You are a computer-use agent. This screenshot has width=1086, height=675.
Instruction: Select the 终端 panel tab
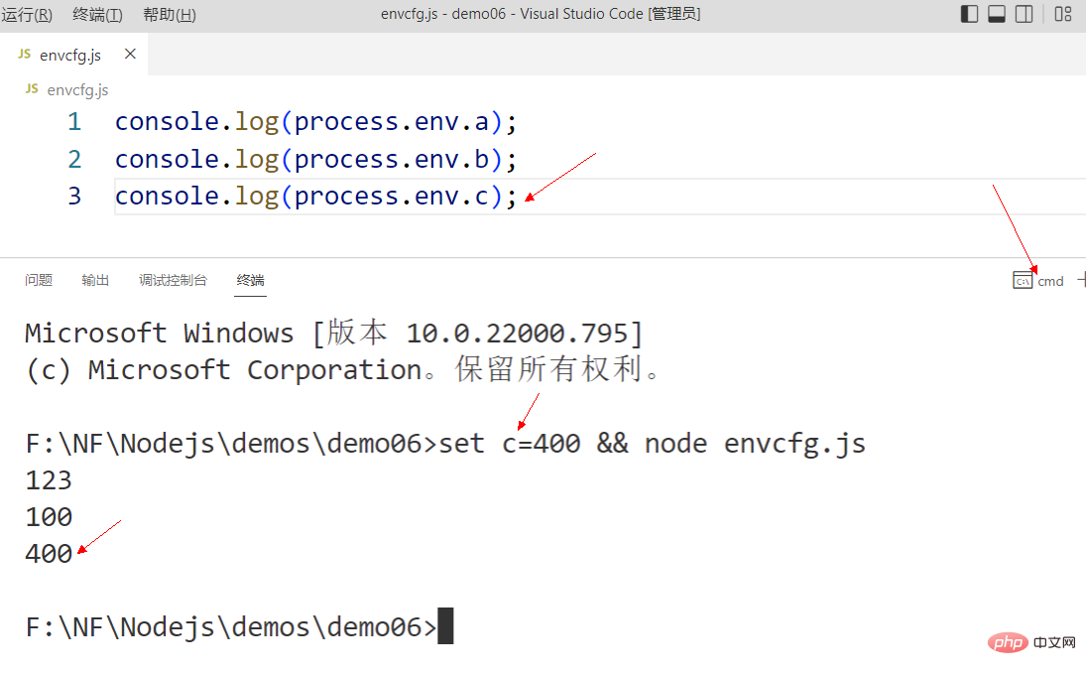[x=250, y=280]
